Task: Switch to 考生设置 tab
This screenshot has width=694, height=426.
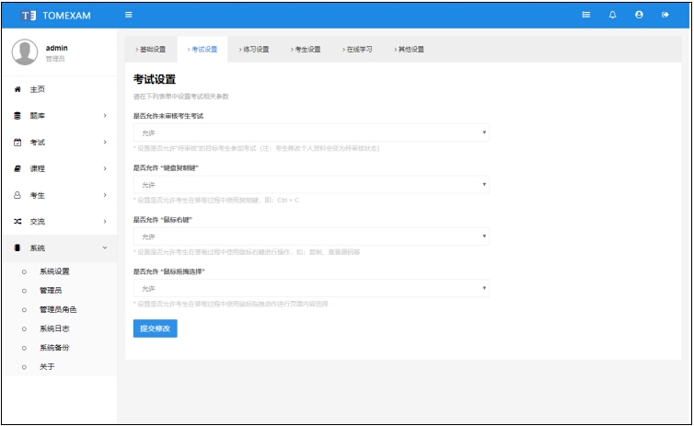Action: coord(306,49)
